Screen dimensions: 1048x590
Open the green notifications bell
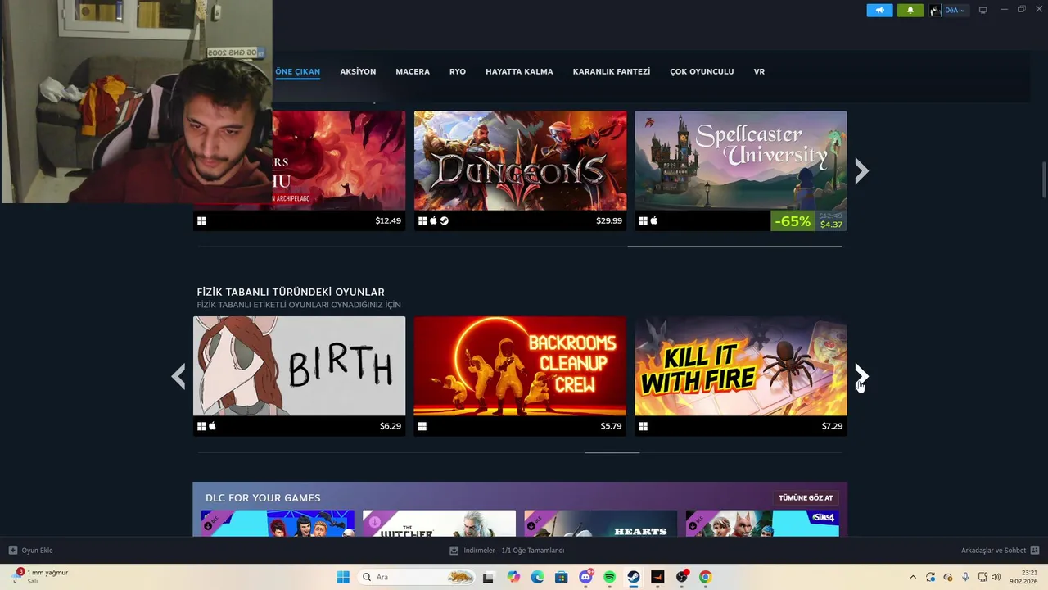910,11
